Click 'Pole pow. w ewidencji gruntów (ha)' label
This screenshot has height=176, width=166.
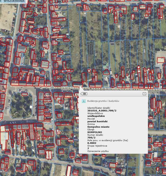[x=108, y=140]
